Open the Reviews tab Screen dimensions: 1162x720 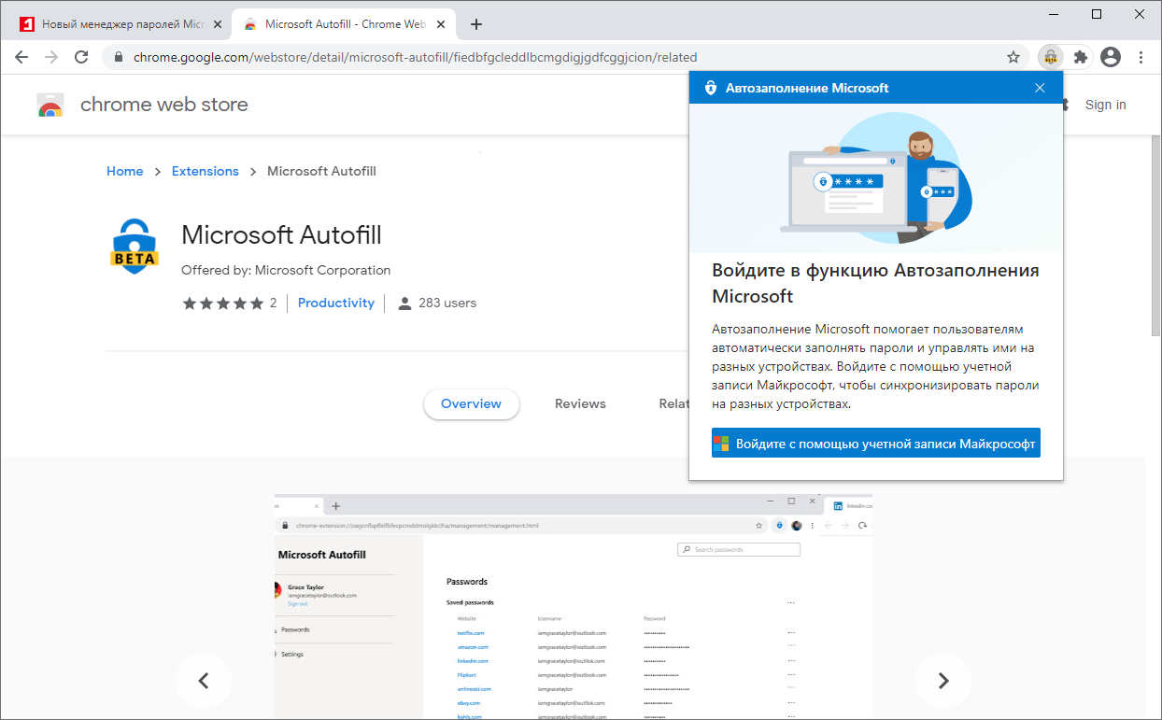[x=580, y=404]
